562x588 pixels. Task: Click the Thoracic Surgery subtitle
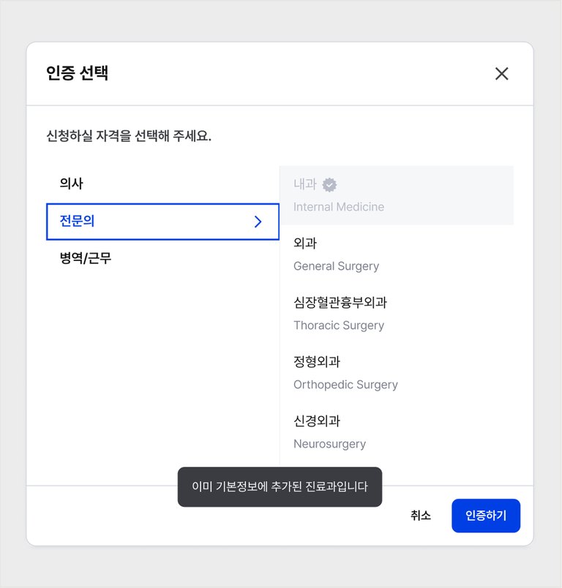pos(339,325)
